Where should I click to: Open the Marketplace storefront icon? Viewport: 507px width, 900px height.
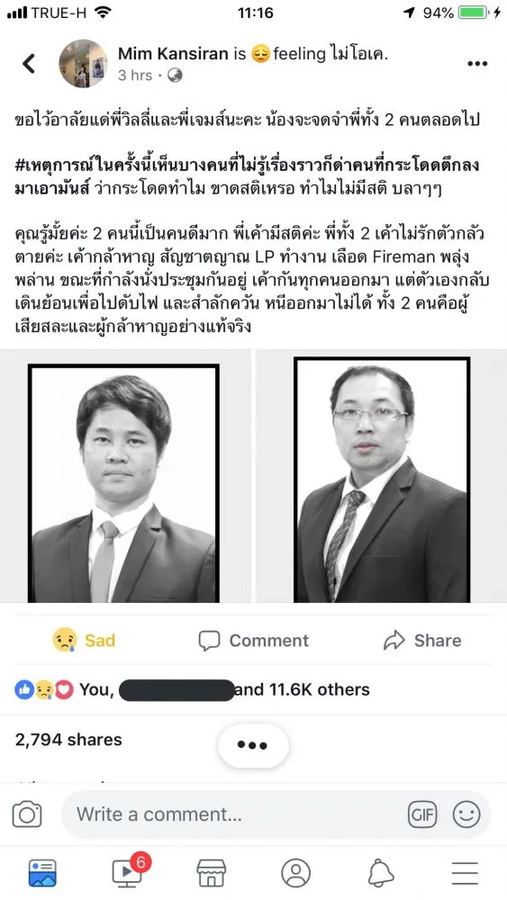coord(212,873)
